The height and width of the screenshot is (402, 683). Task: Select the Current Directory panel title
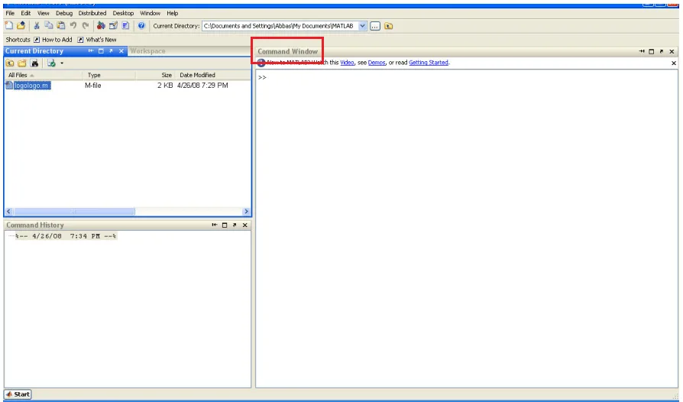tap(34, 51)
